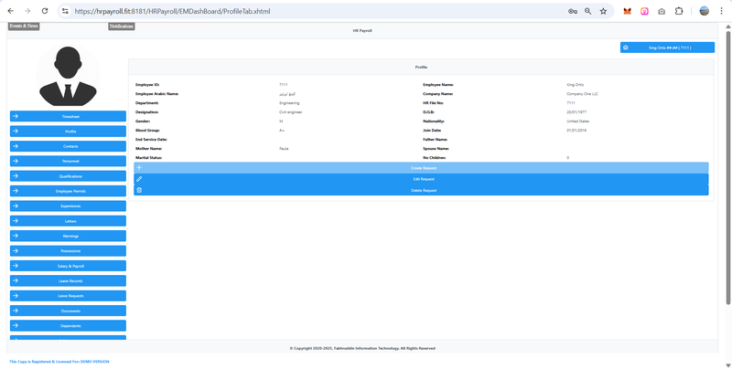The height and width of the screenshot is (369, 732).
Task: Click the camera screenshot extension icon
Action: (662, 11)
